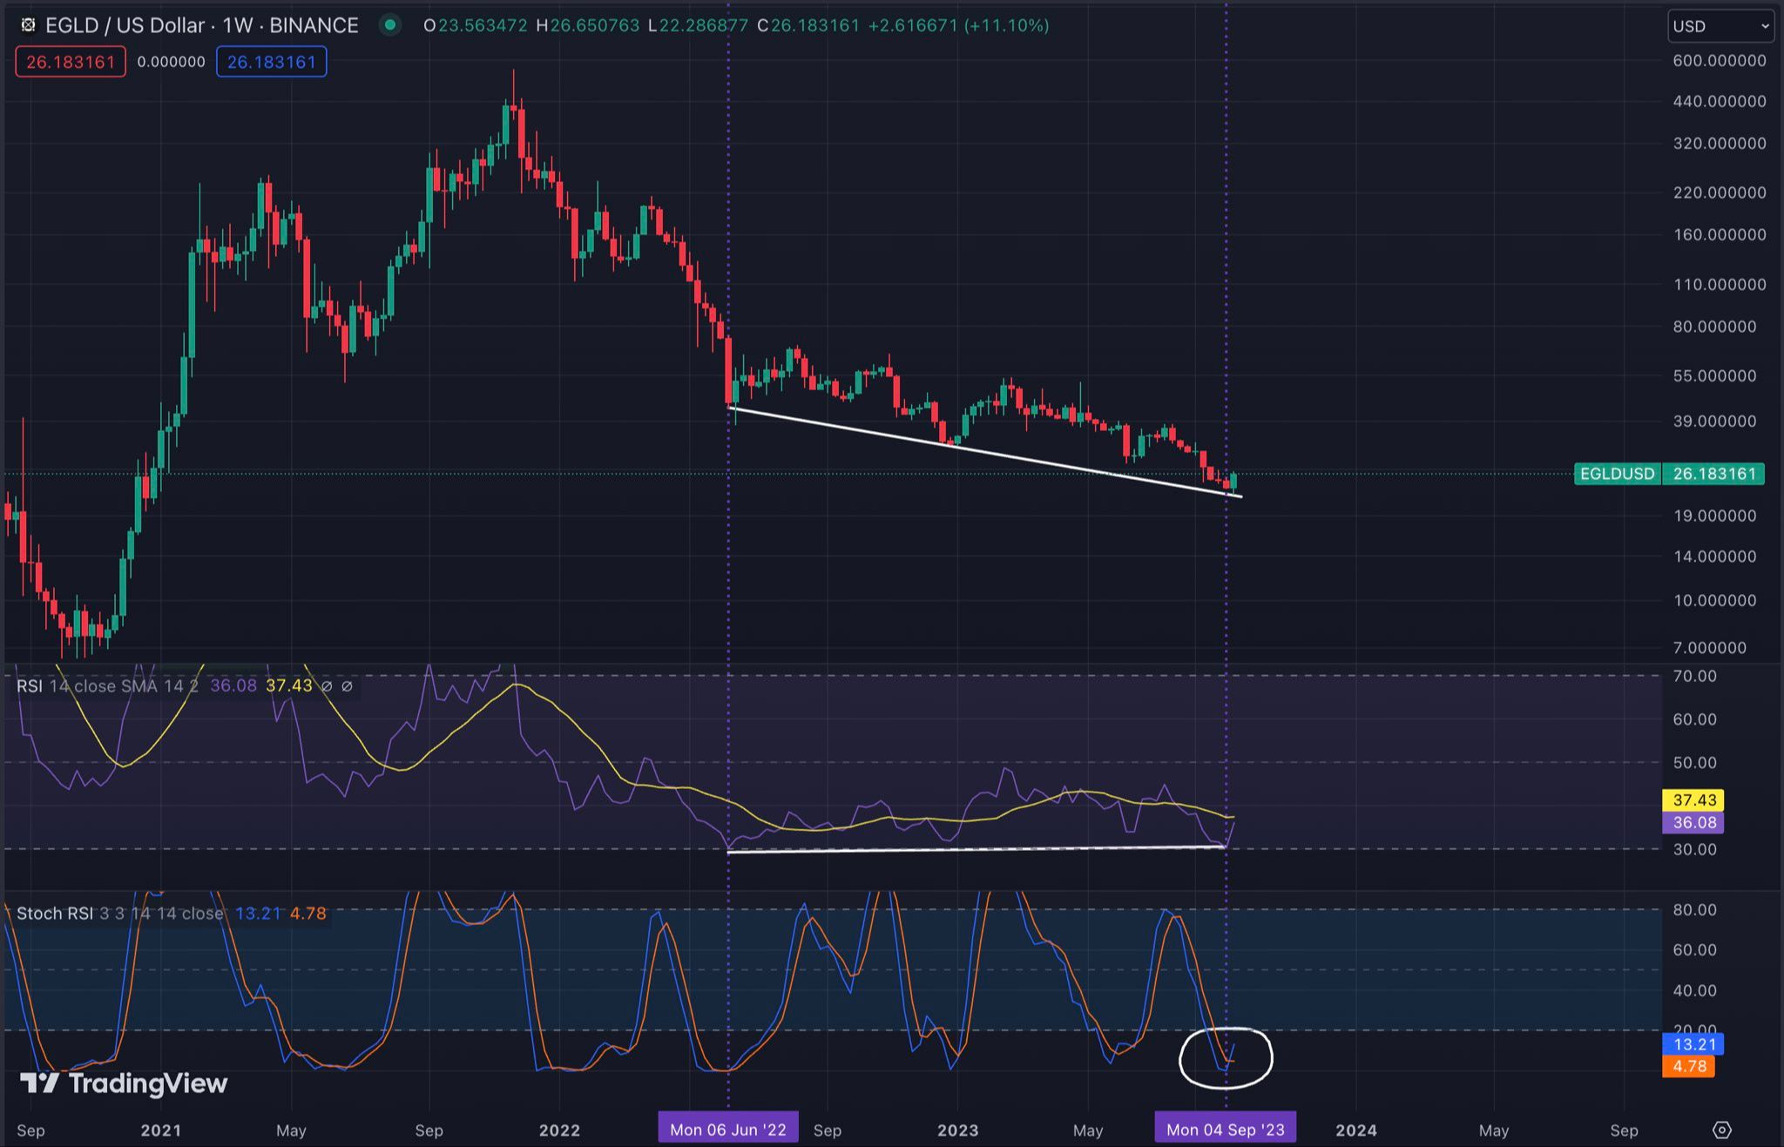Click the blue buy price 26.183161 button
The height and width of the screenshot is (1147, 1784).
[x=272, y=62]
